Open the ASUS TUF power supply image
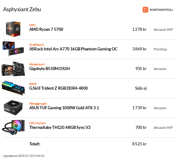Viewport: 180px width, 160px height. click(13, 108)
